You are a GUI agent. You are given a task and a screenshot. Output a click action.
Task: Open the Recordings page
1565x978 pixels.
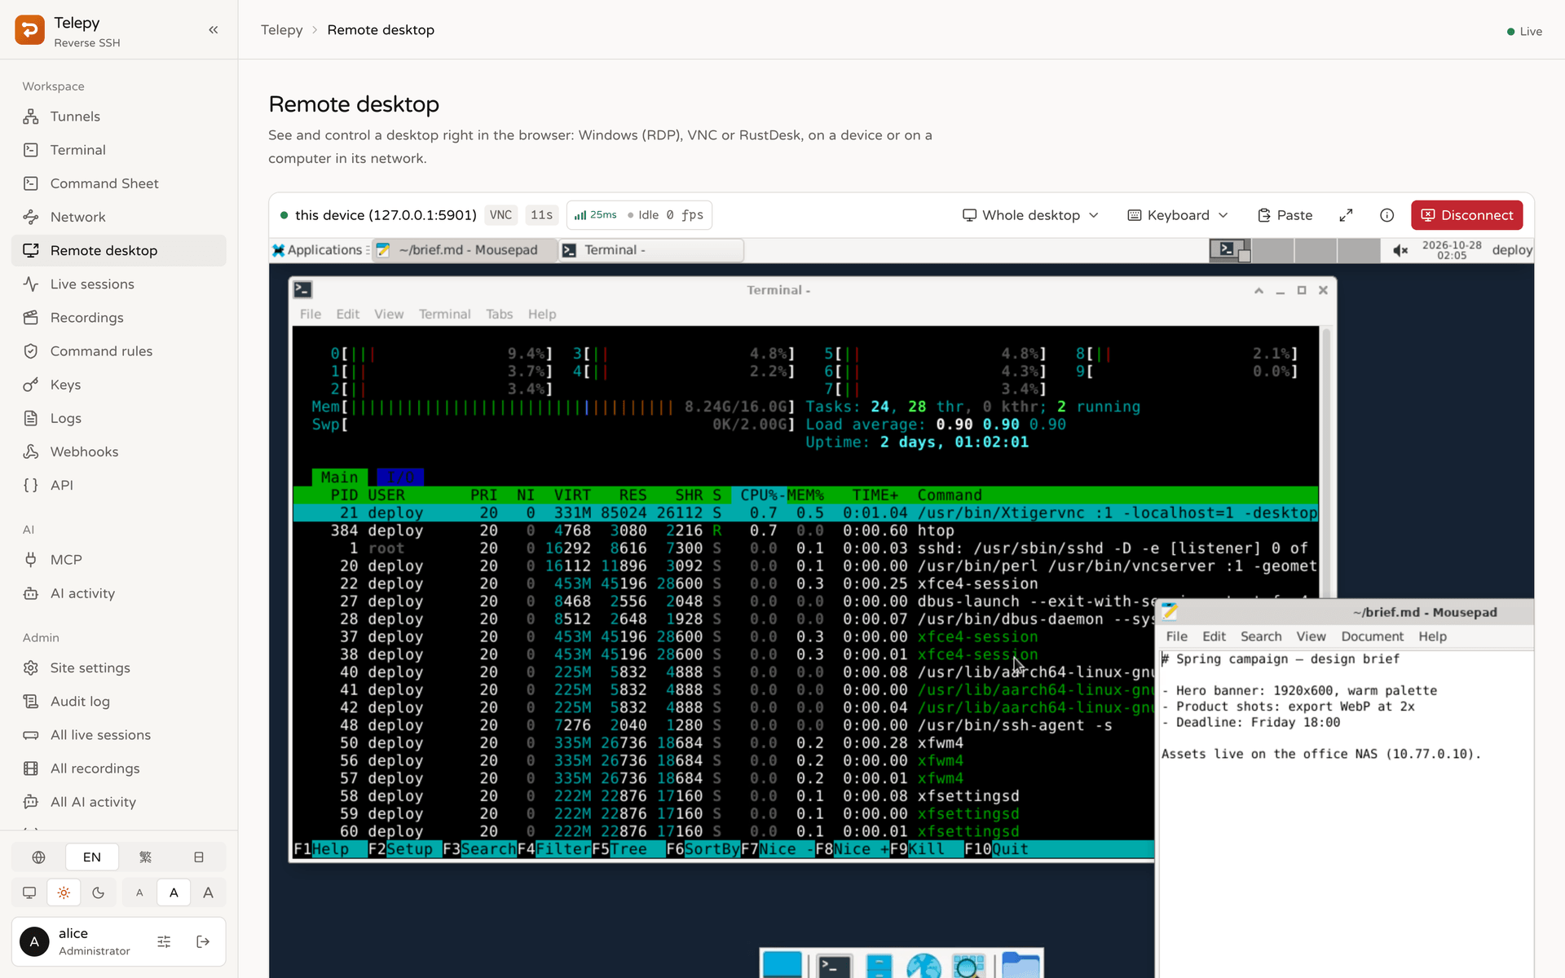[x=119, y=318]
